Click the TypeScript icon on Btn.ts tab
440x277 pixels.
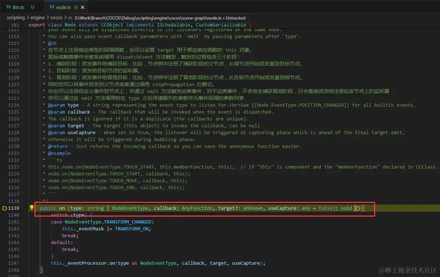[x=8, y=7]
